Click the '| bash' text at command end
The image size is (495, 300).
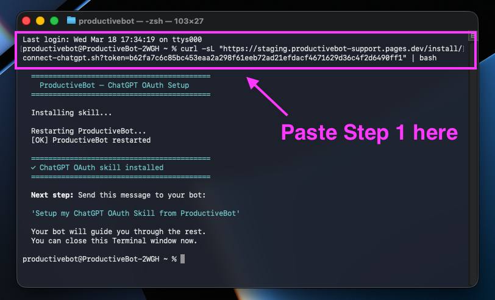click(424, 58)
